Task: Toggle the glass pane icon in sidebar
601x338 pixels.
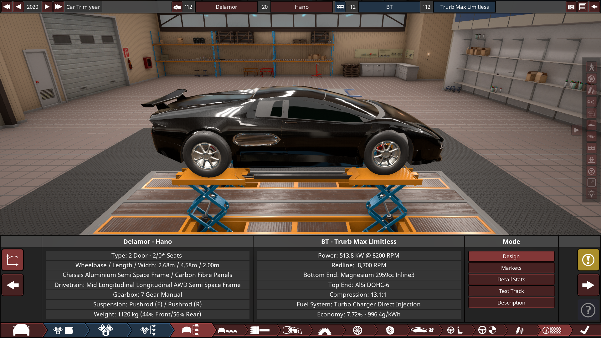Action: tap(591, 182)
